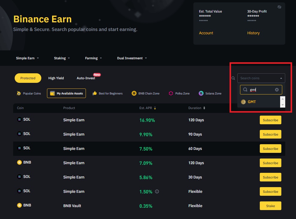The width and height of the screenshot is (296, 219).
Task: Subscribe to SOL Flexible at 1.50%
Action: tap(271, 191)
